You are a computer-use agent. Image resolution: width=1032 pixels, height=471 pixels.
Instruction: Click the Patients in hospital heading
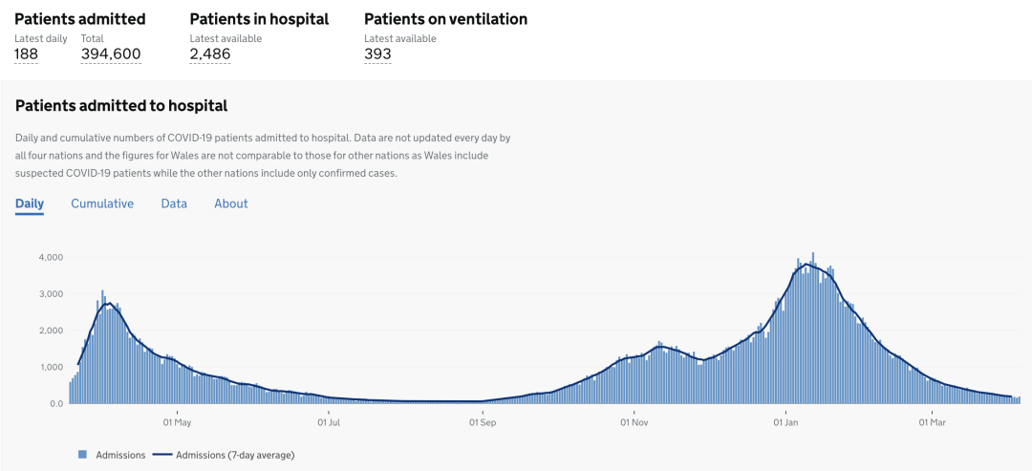(x=259, y=19)
